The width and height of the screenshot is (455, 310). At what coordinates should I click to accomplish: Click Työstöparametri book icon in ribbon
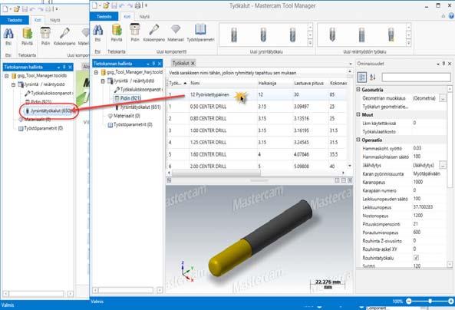[200, 30]
